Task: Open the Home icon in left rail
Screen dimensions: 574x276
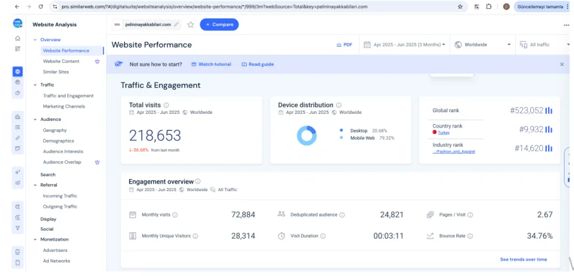Action: tap(18, 39)
